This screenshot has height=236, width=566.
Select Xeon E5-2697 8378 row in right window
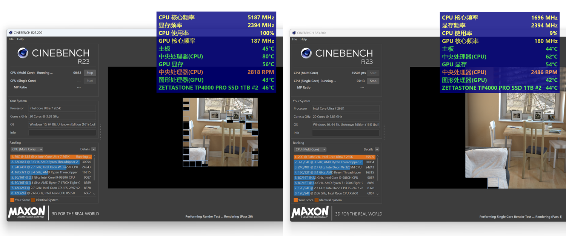334,188
